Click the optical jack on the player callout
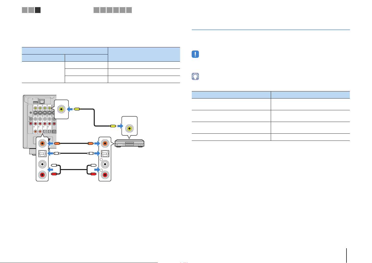Image resolution: width=372 pixels, height=263 pixels. tap(105, 154)
